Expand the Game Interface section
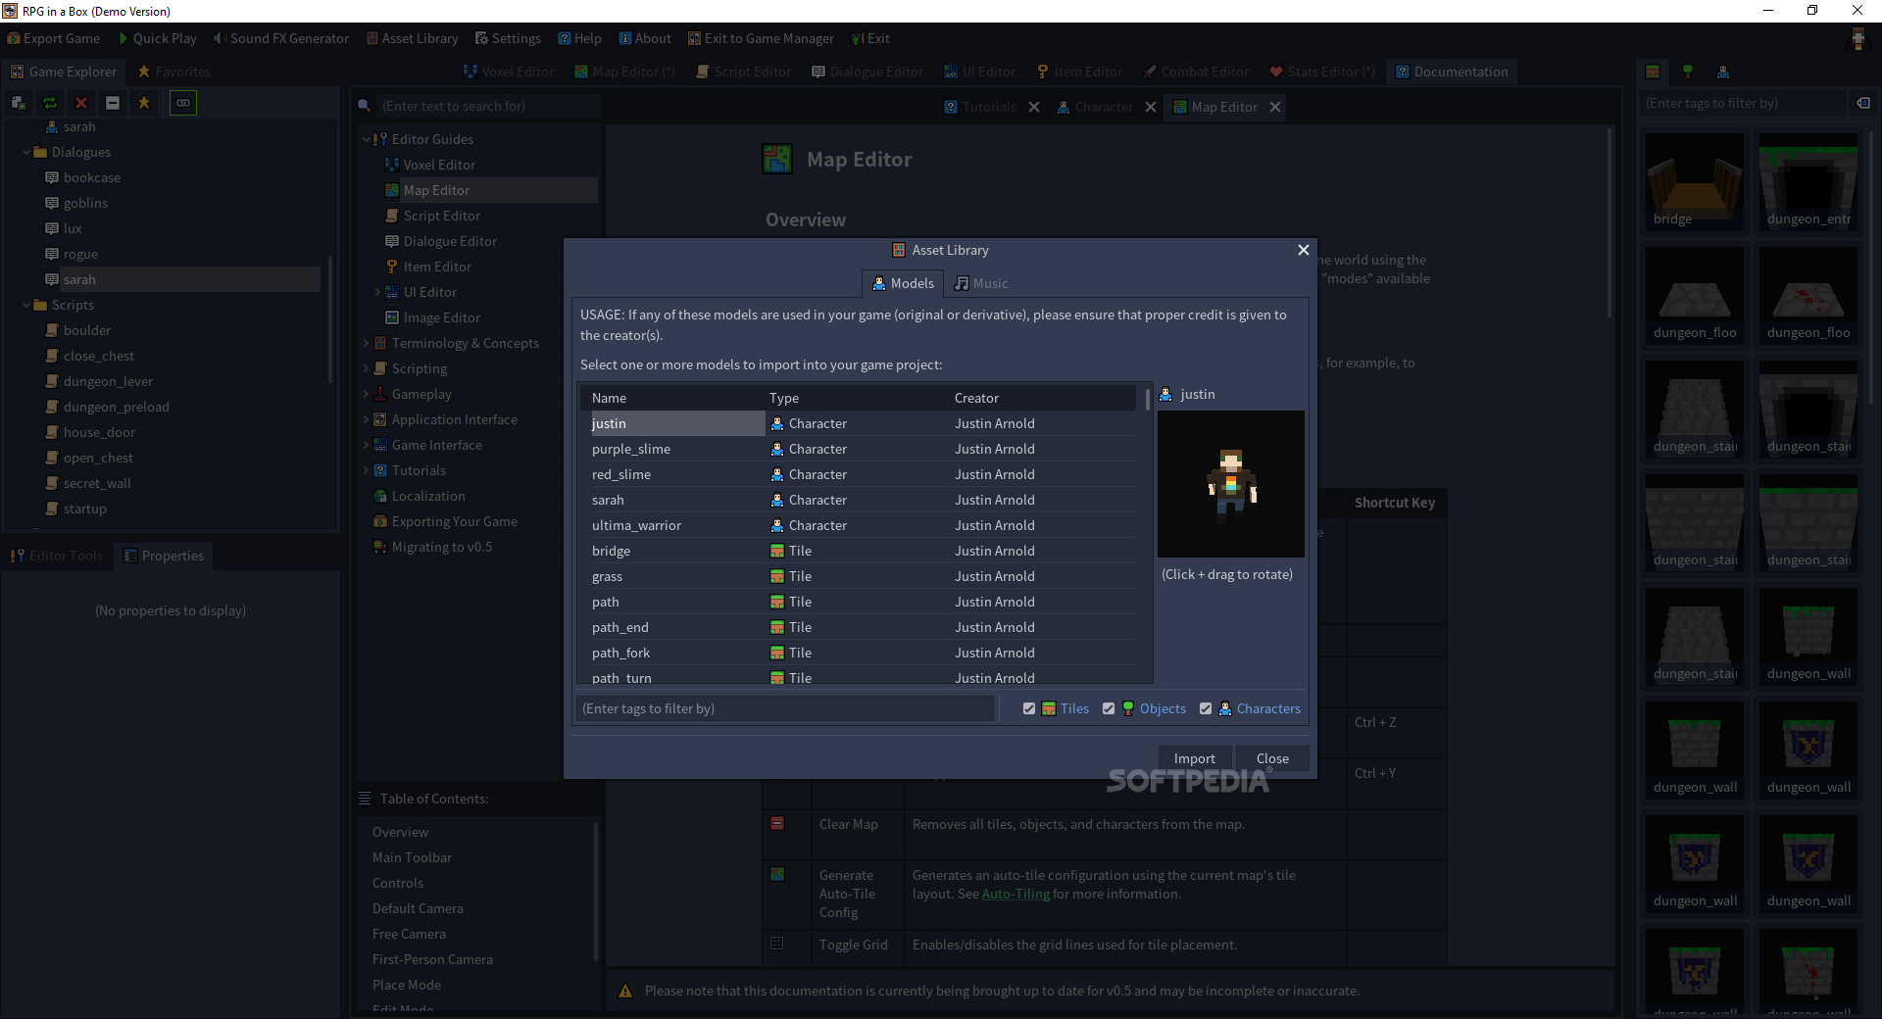The image size is (1882, 1019). tap(367, 445)
